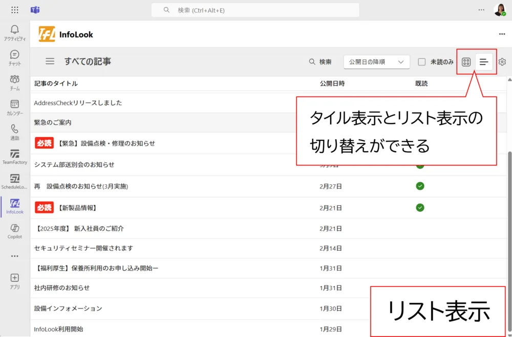Open Copilot from the sidebar
The height and width of the screenshot is (337, 512).
(x=14, y=230)
